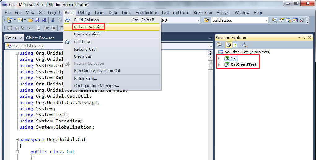Open the File menu

click(7, 12)
